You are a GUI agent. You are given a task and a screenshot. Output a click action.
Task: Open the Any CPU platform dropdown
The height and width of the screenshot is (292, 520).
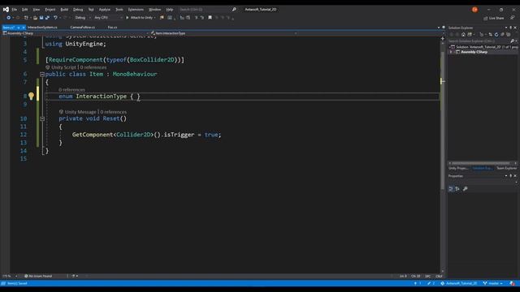(108, 18)
